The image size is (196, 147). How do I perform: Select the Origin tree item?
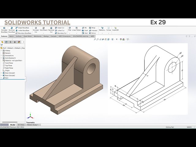point(6,71)
